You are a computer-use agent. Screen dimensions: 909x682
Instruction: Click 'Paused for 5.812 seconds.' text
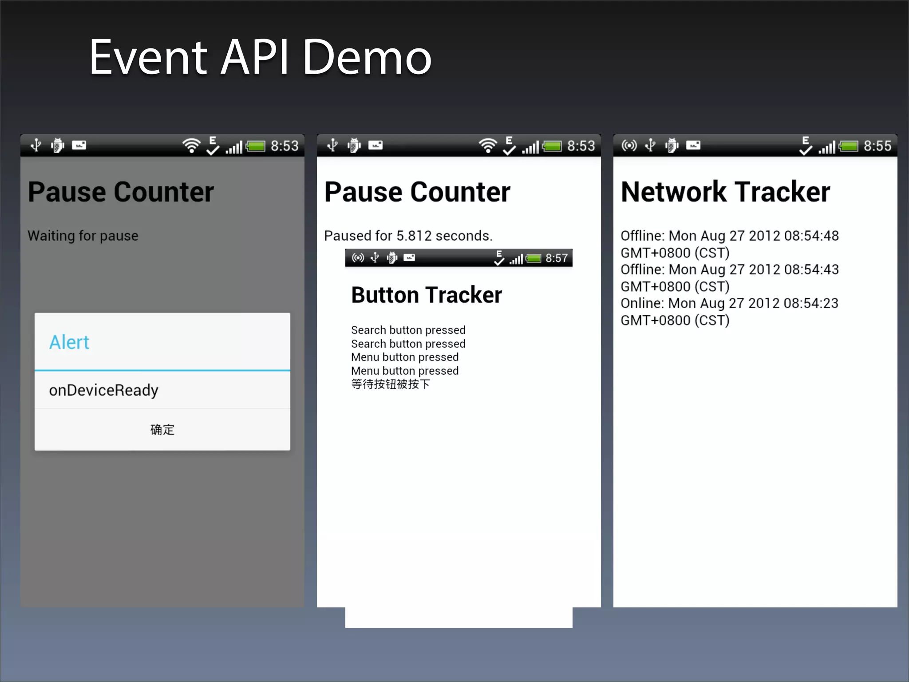coord(408,236)
